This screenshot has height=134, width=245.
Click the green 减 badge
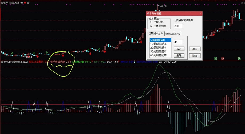coord(216,59)
